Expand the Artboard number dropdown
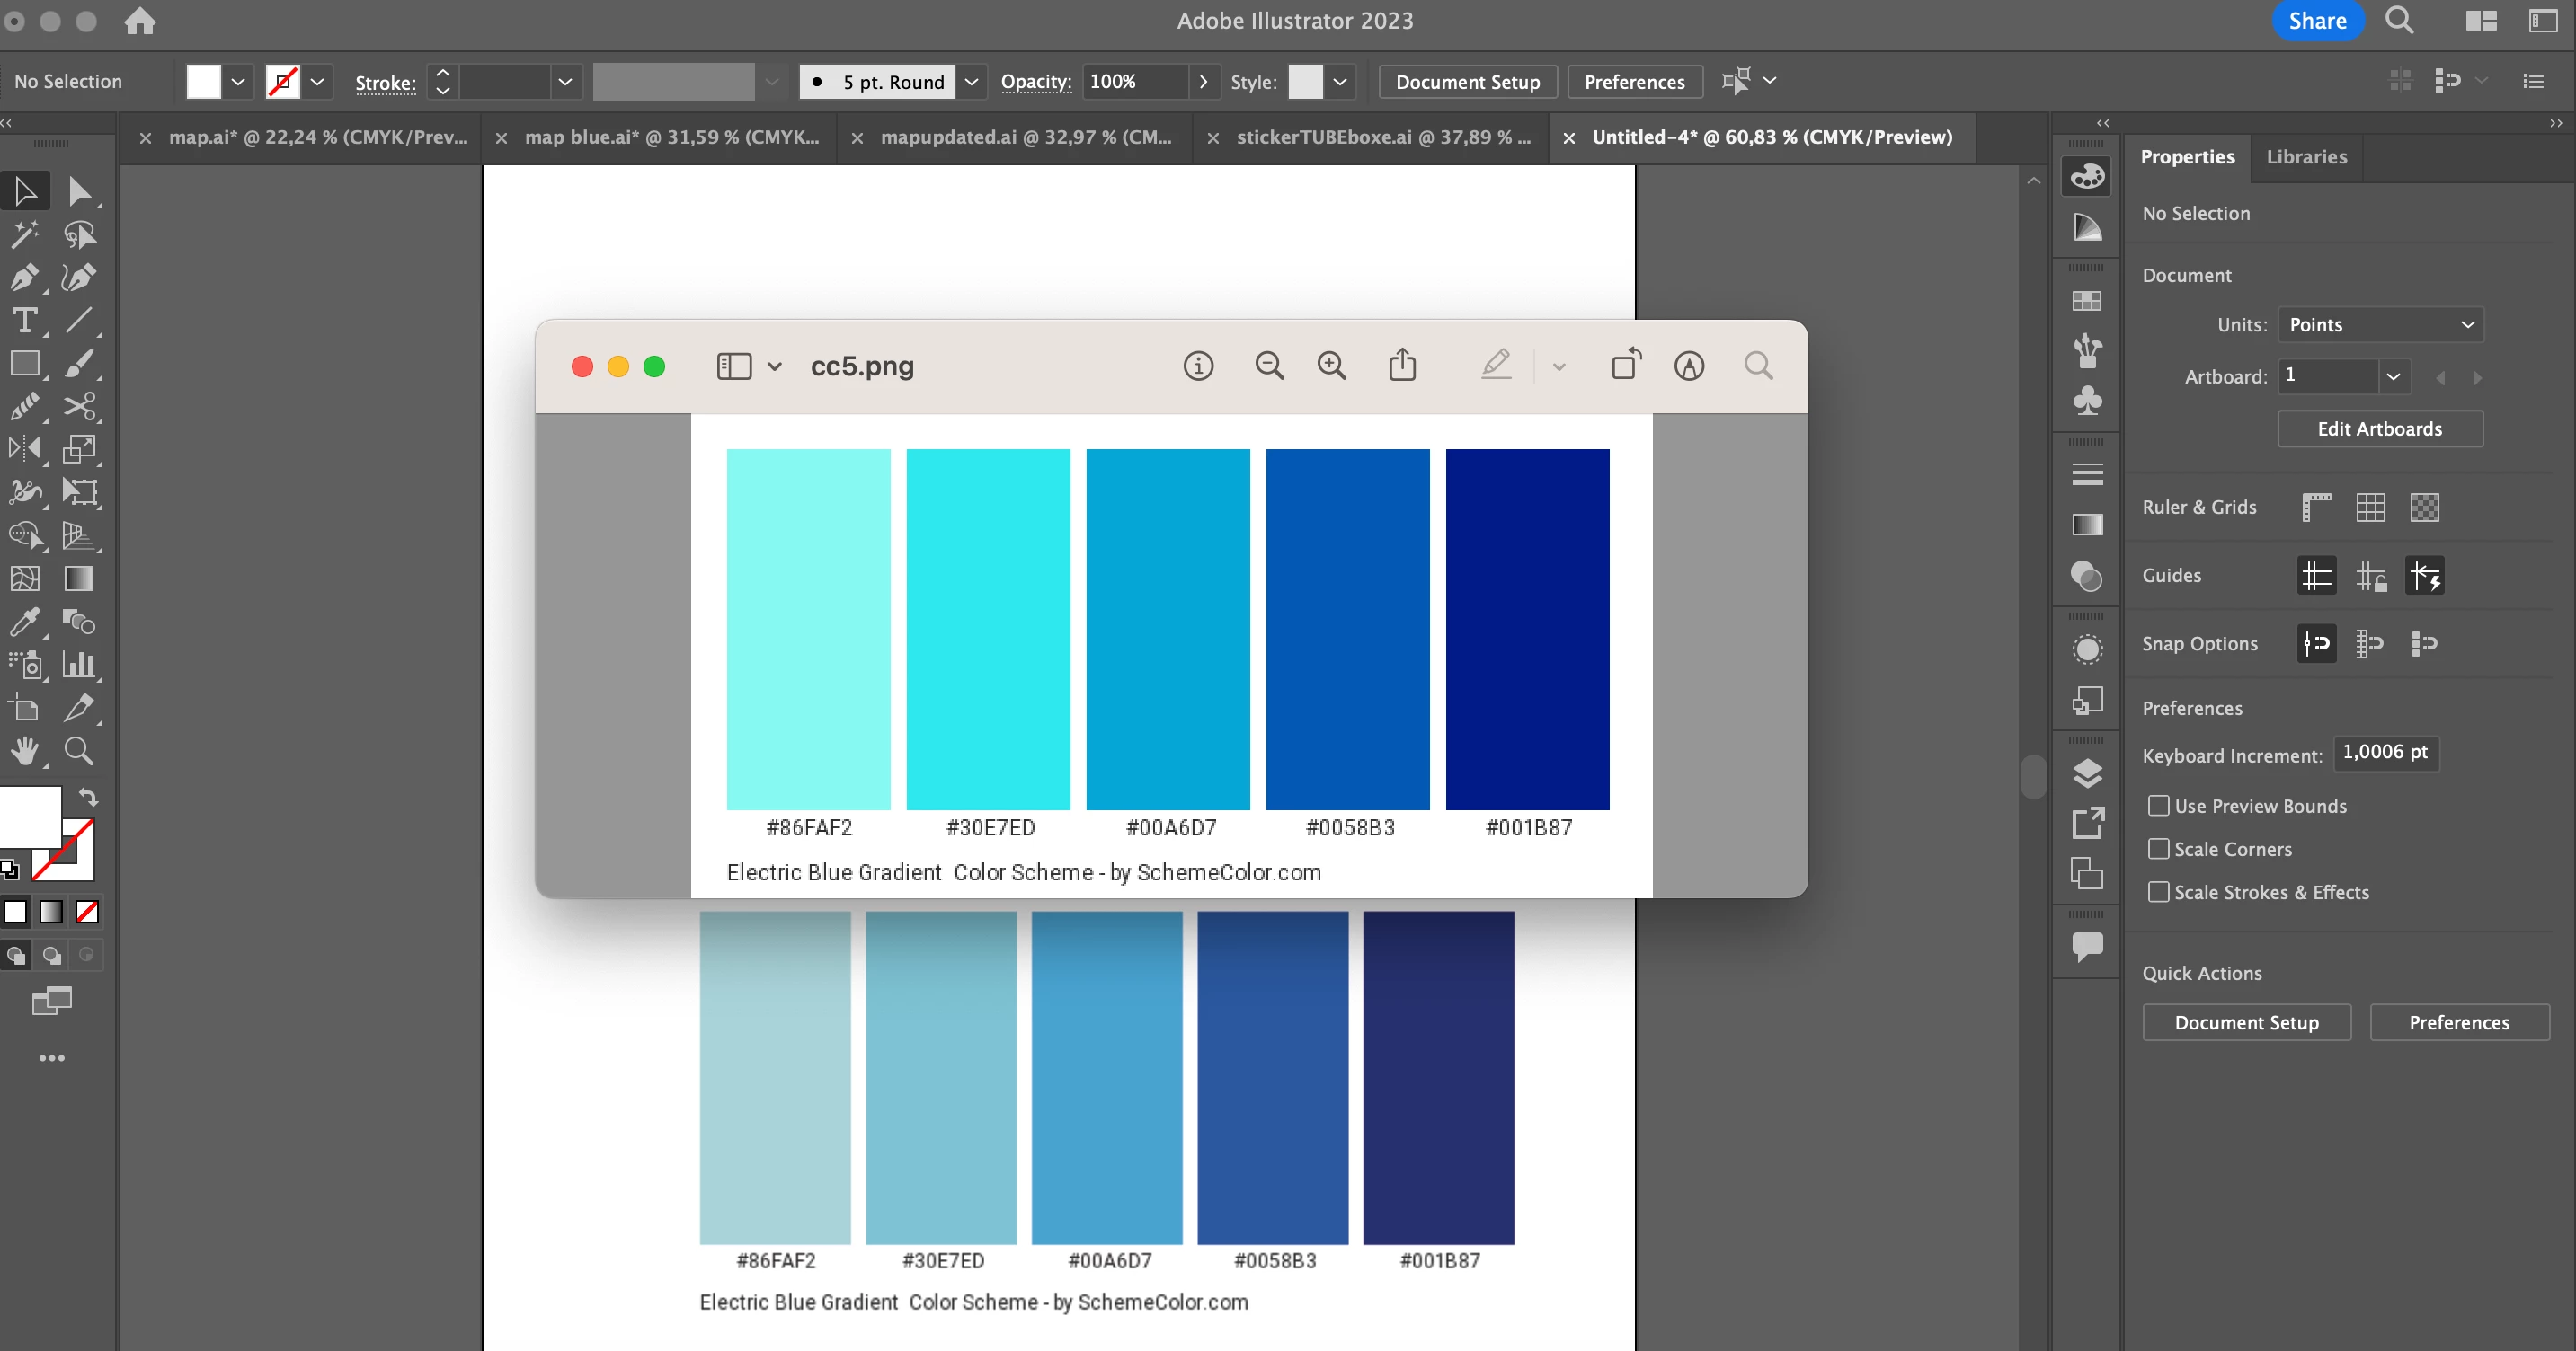 click(x=2393, y=376)
